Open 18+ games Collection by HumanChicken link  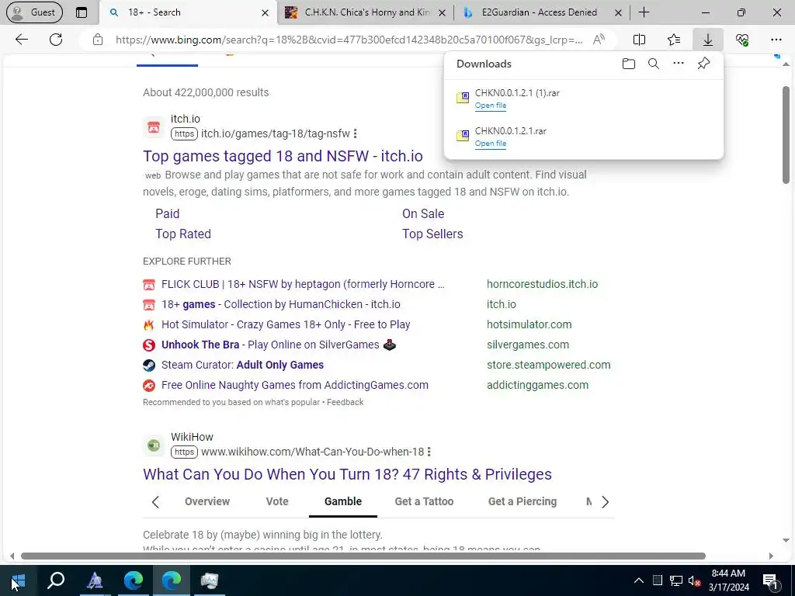click(x=281, y=304)
